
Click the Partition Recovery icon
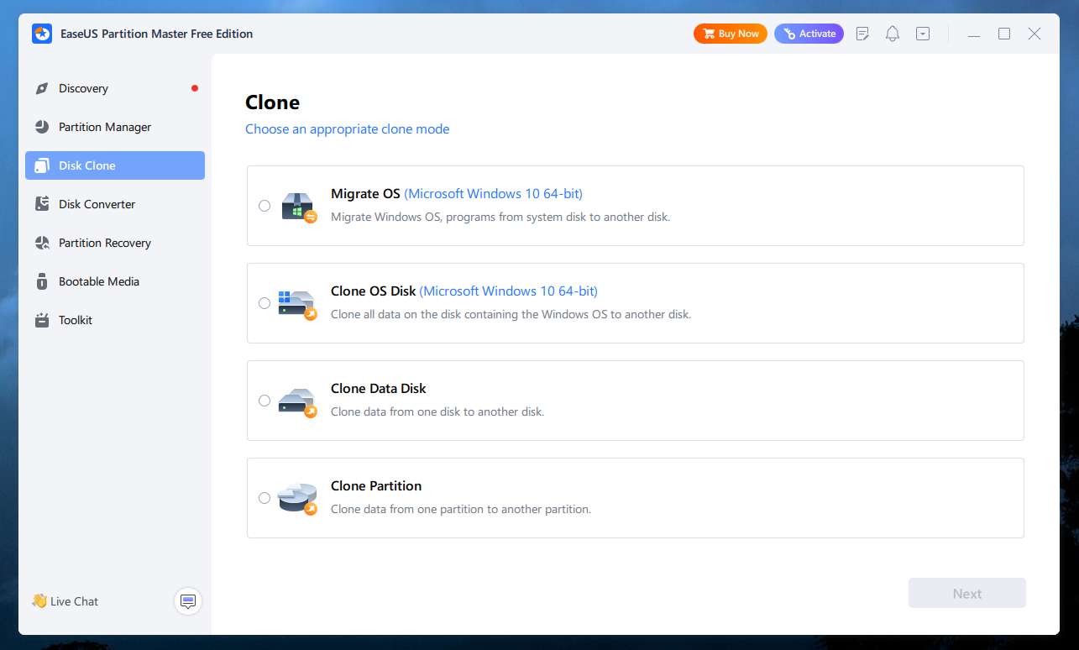pyautogui.click(x=42, y=243)
